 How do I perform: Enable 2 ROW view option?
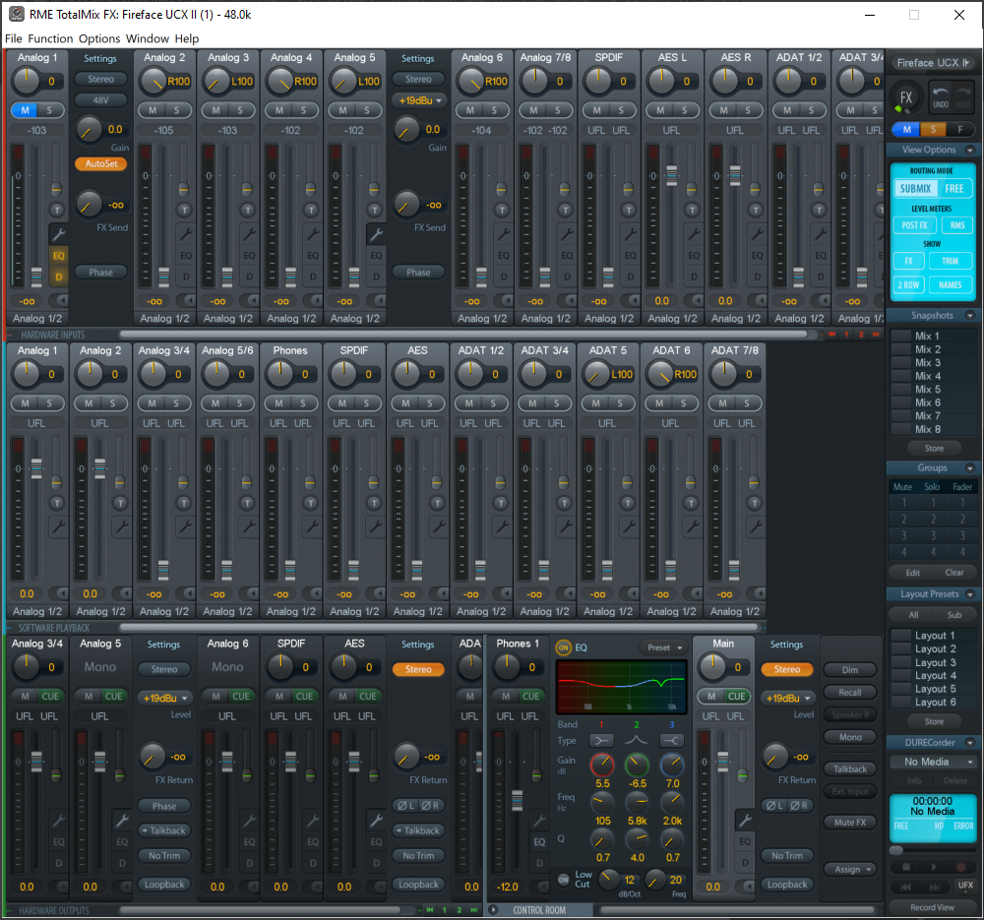pos(908,285)
